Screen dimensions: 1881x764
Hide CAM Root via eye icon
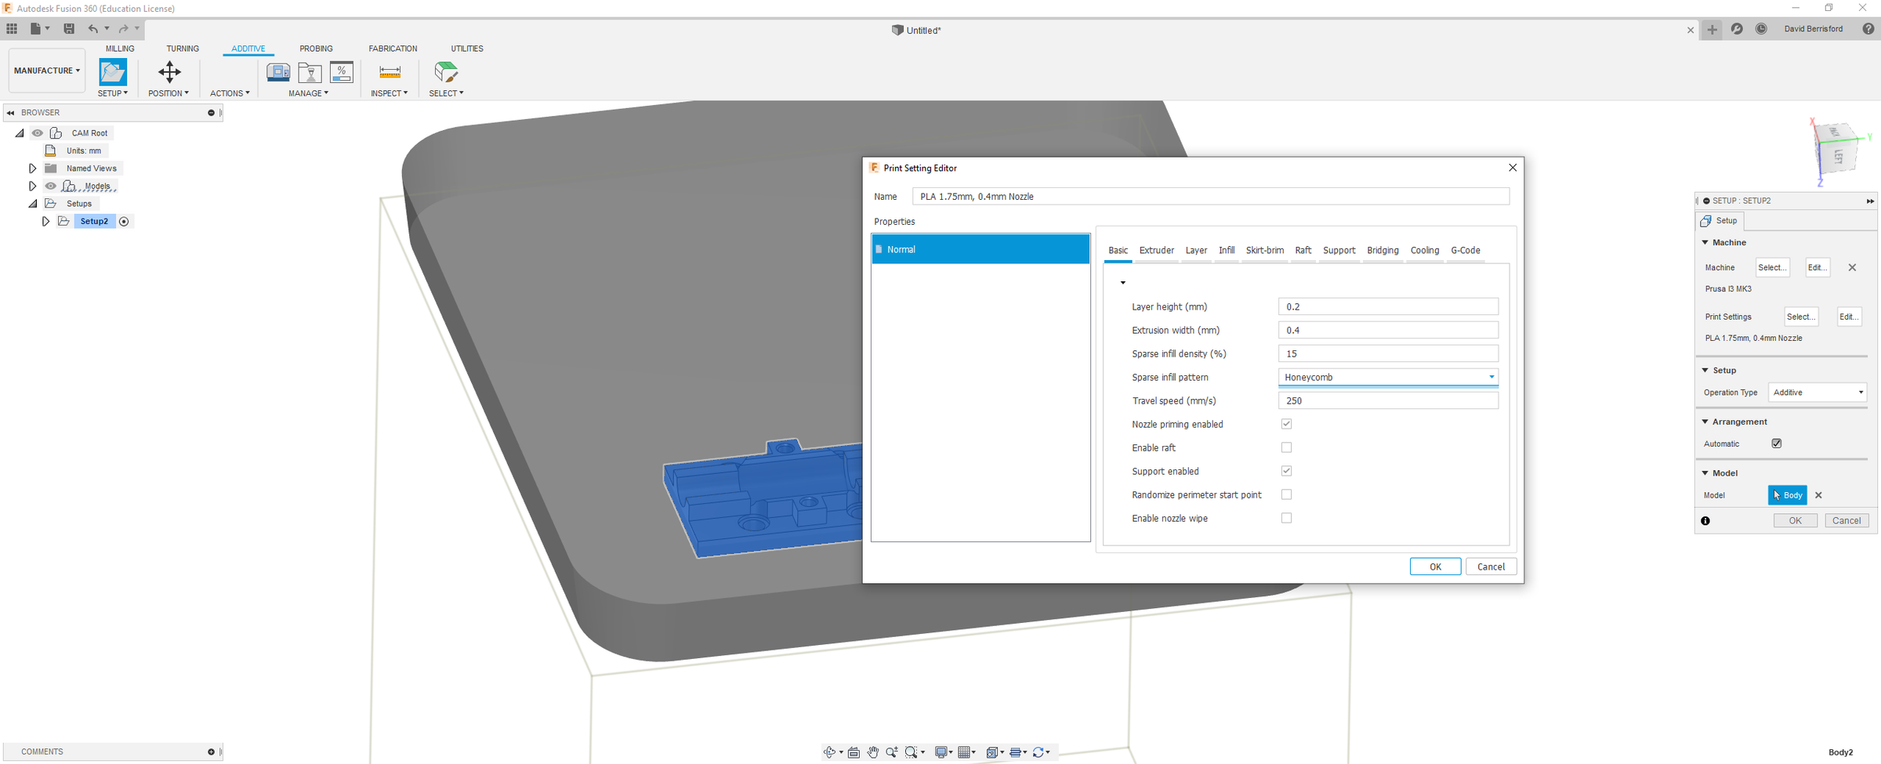[x=37, y=133]
